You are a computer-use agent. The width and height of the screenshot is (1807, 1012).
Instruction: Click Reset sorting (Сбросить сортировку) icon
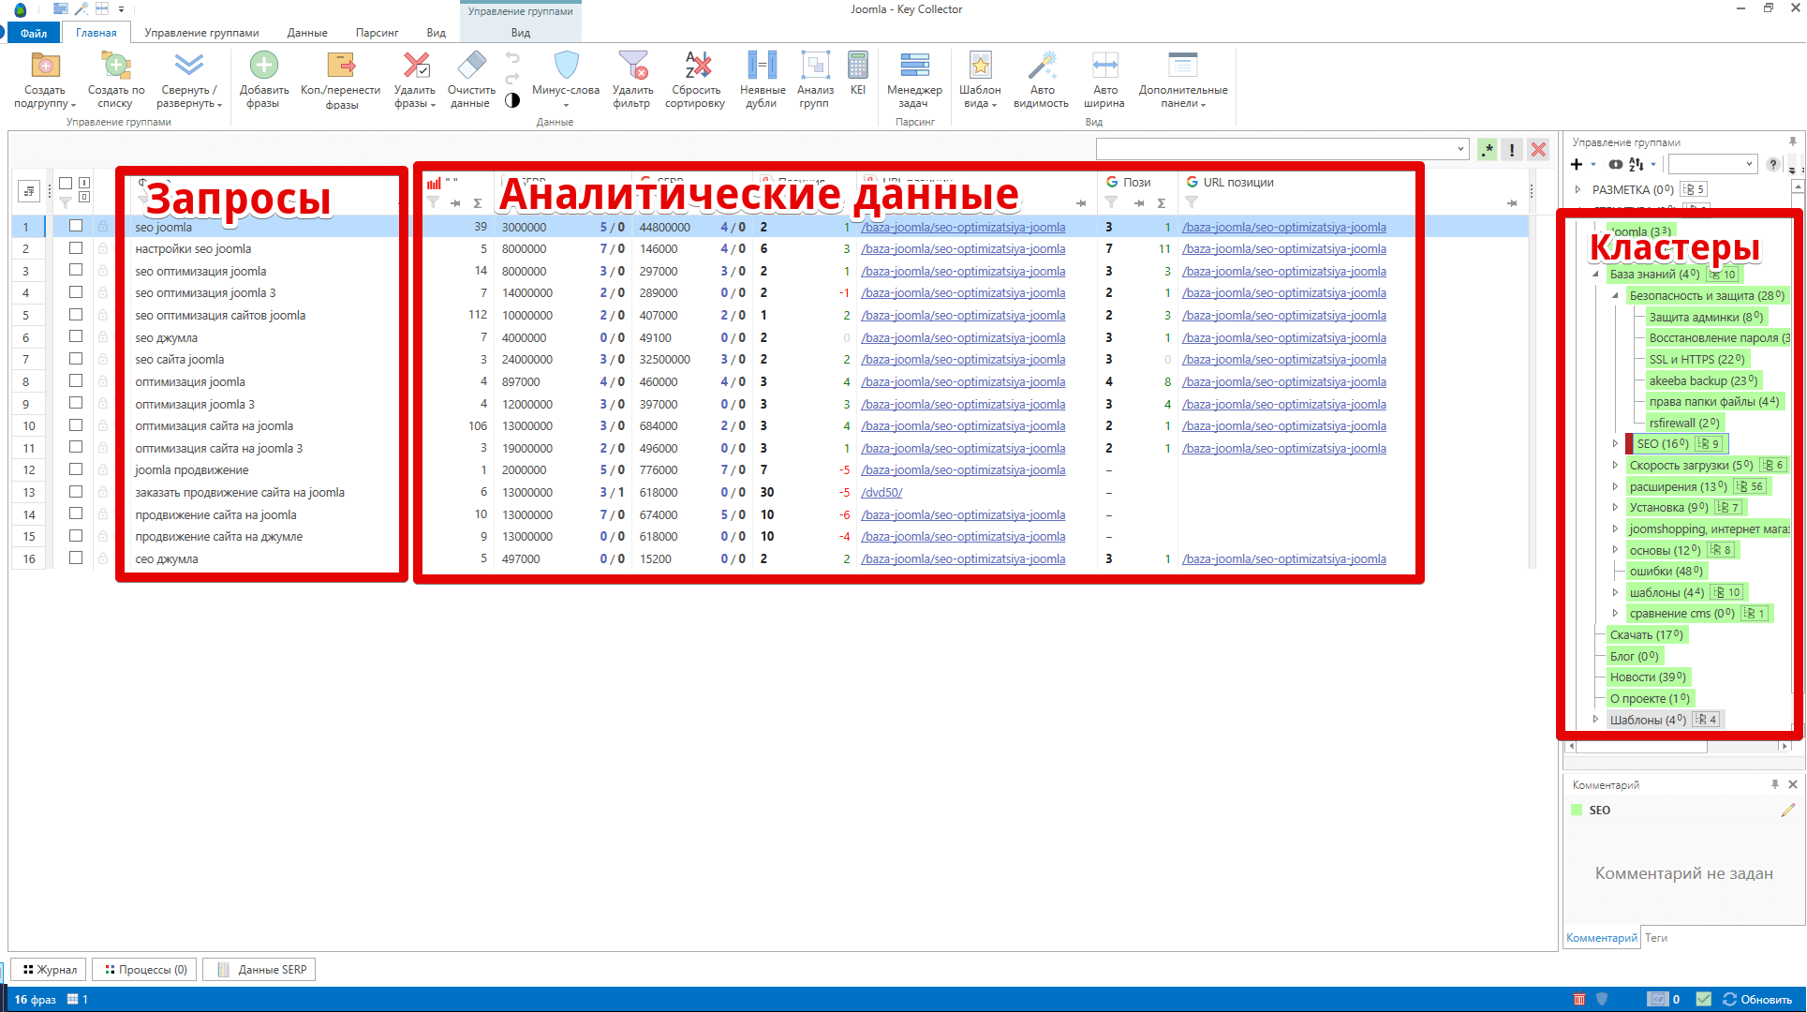(695, 67)
